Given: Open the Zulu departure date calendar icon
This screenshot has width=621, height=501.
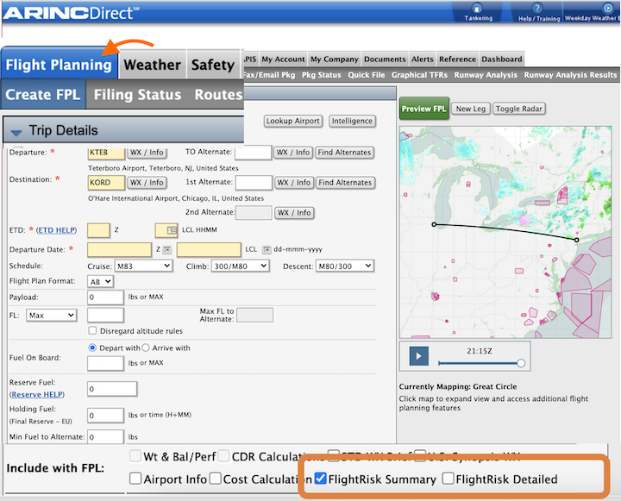Looking at the screenshot, I should (x=167, y=249).
